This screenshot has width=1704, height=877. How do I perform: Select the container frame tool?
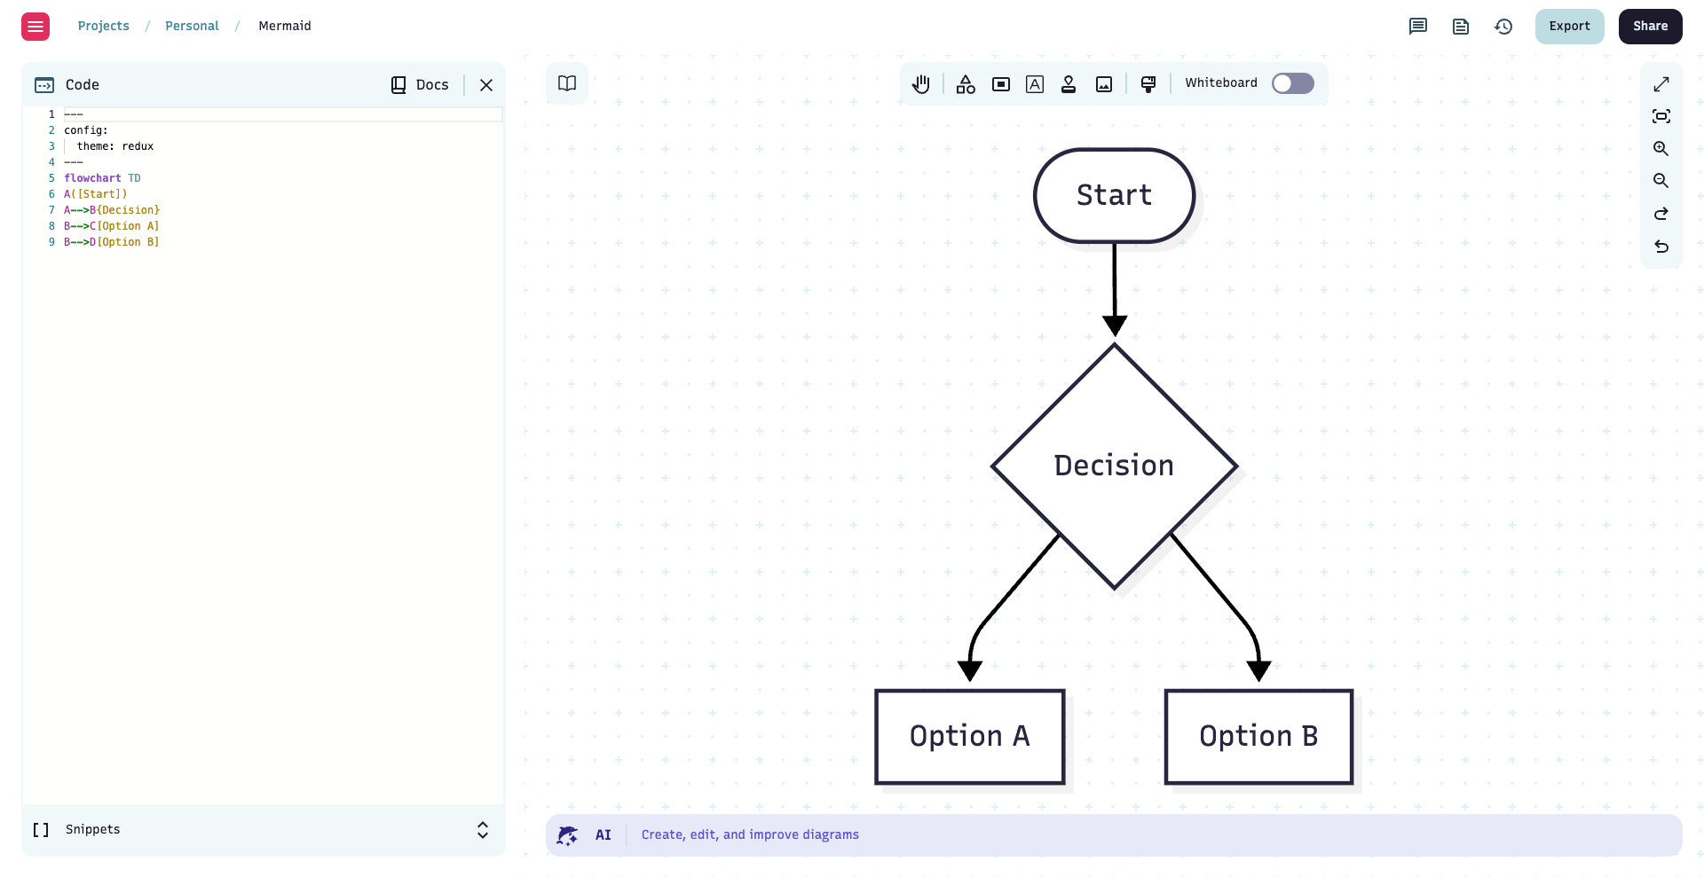click(1001, 84)
